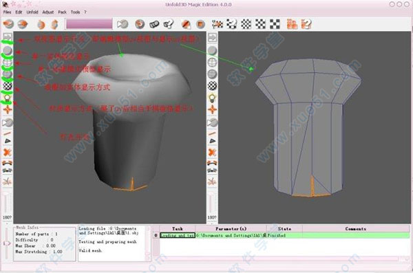Image resolution: width=413 pixels, height=273 pixels.
Task: Open the Adjust menu
Action: [48, 12]
